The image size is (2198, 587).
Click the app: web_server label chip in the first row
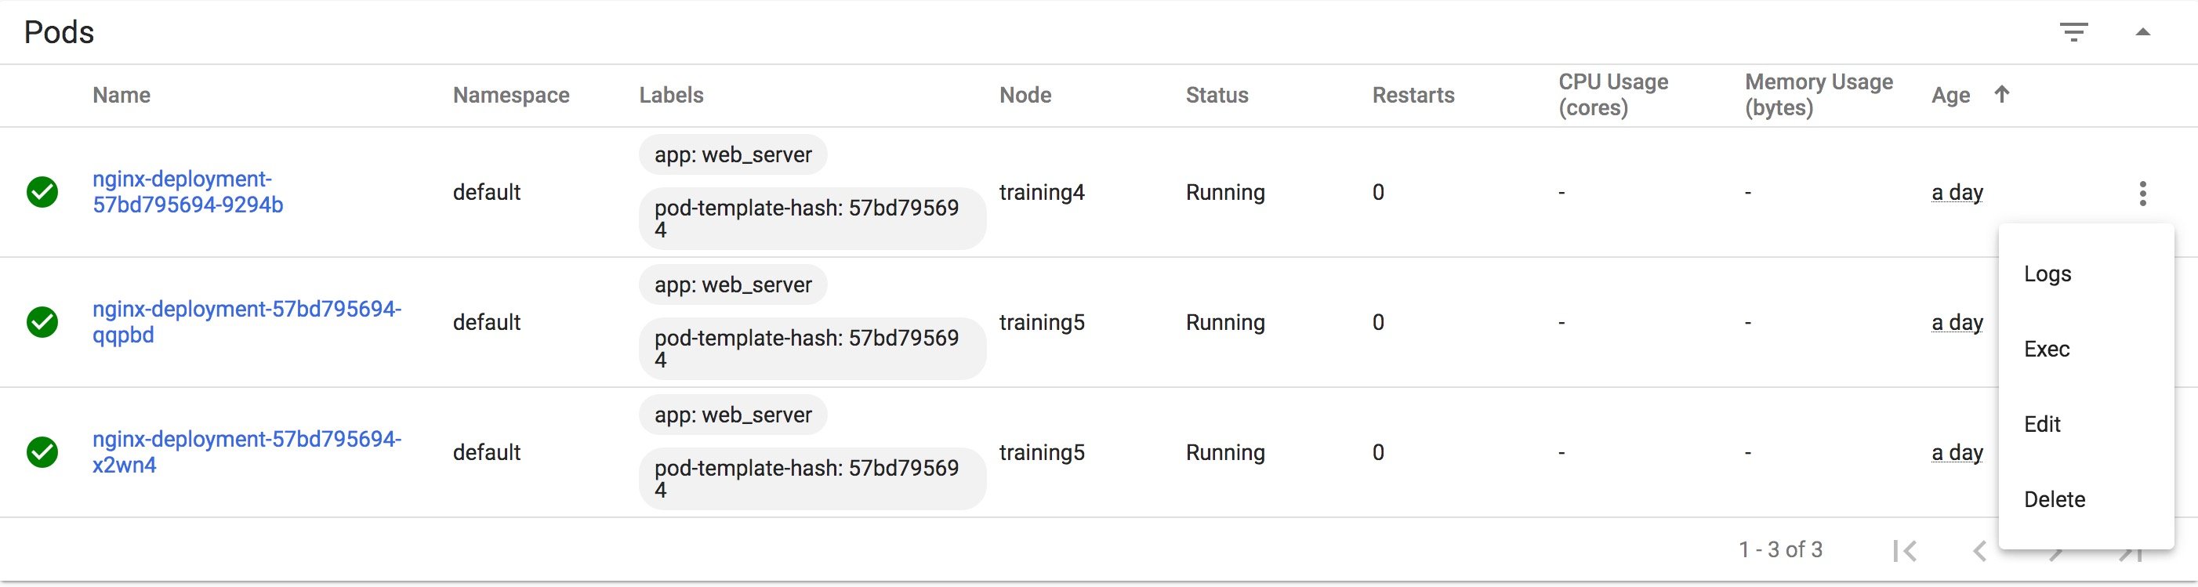click(x=733, y=154)
